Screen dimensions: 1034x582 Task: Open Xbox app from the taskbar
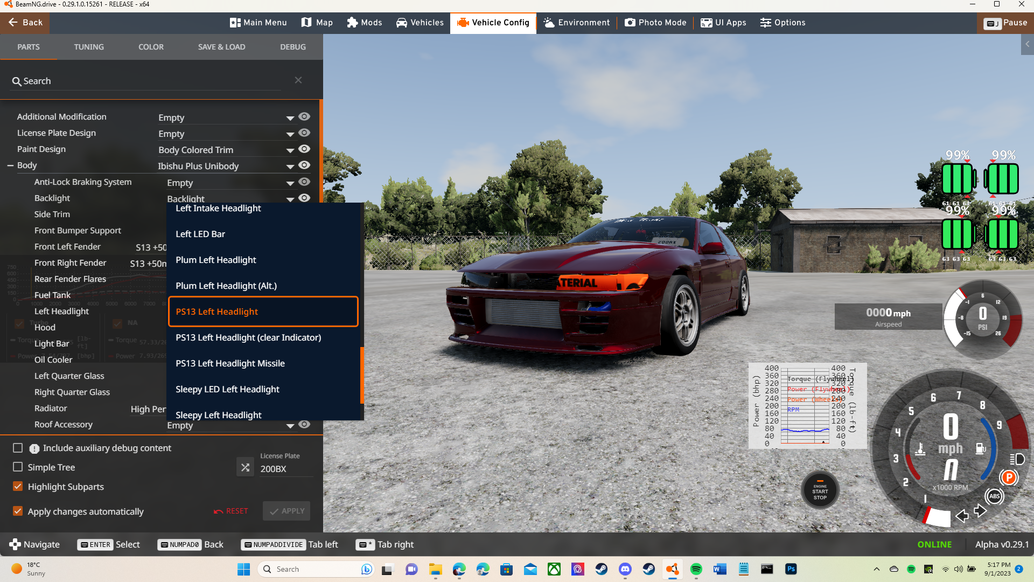click(x=554, y=569)
